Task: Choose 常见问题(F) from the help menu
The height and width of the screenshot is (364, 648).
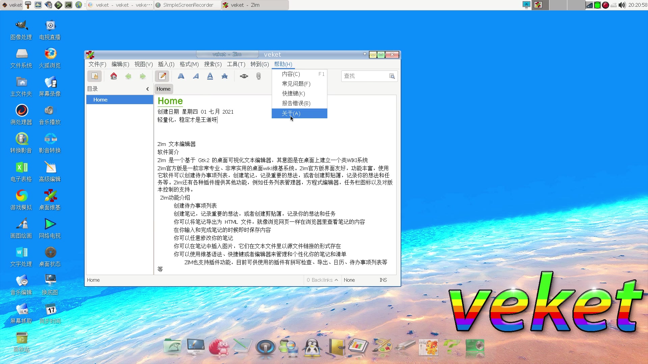Action: pyautogui.click(x=299, y=84)
